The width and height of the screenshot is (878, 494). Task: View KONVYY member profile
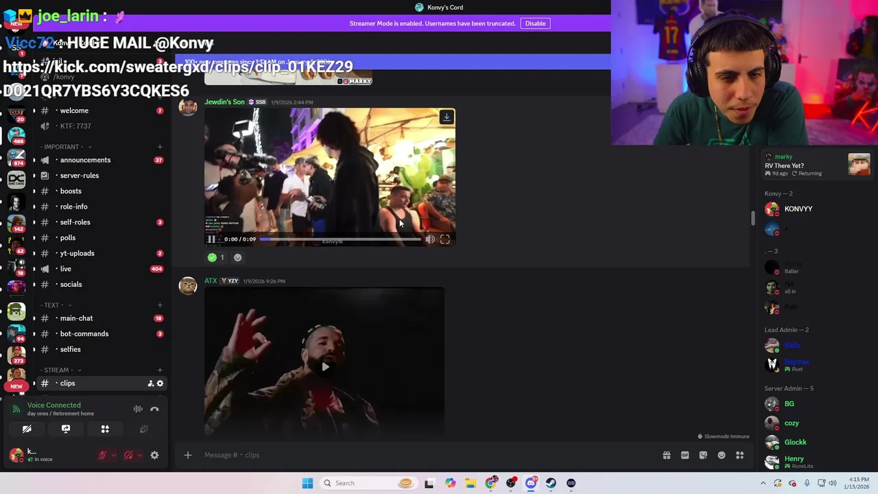tap(816, 209)
